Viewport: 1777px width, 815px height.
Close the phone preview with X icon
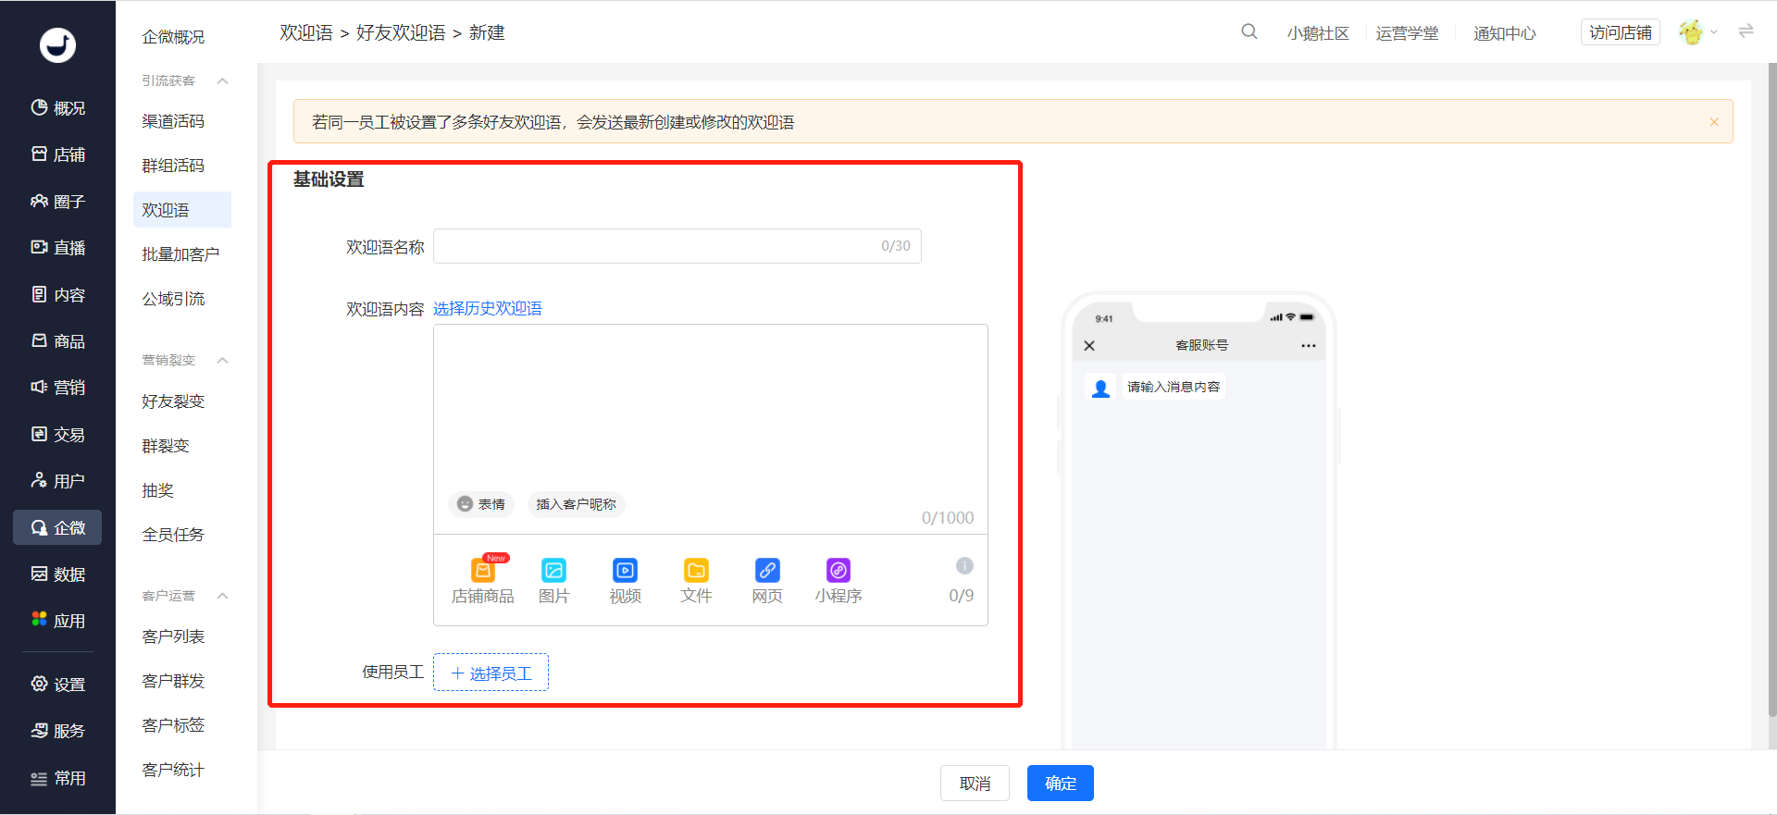(x=1089, y=346)
